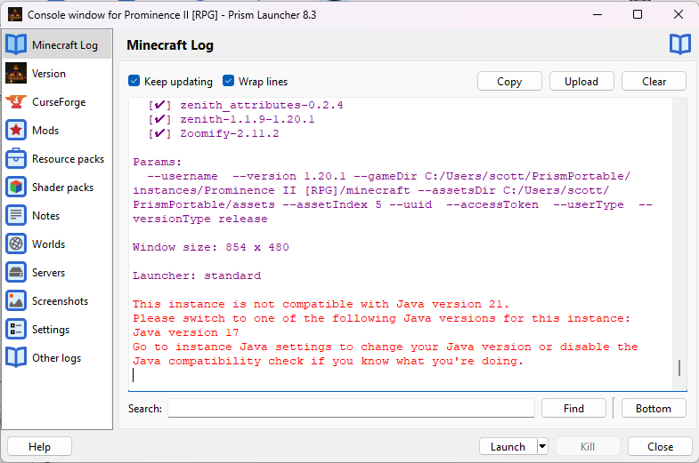The height and width of the screenshot is (463, 699).
Task: Maximize the console window
Action: [x=638, y=15]
